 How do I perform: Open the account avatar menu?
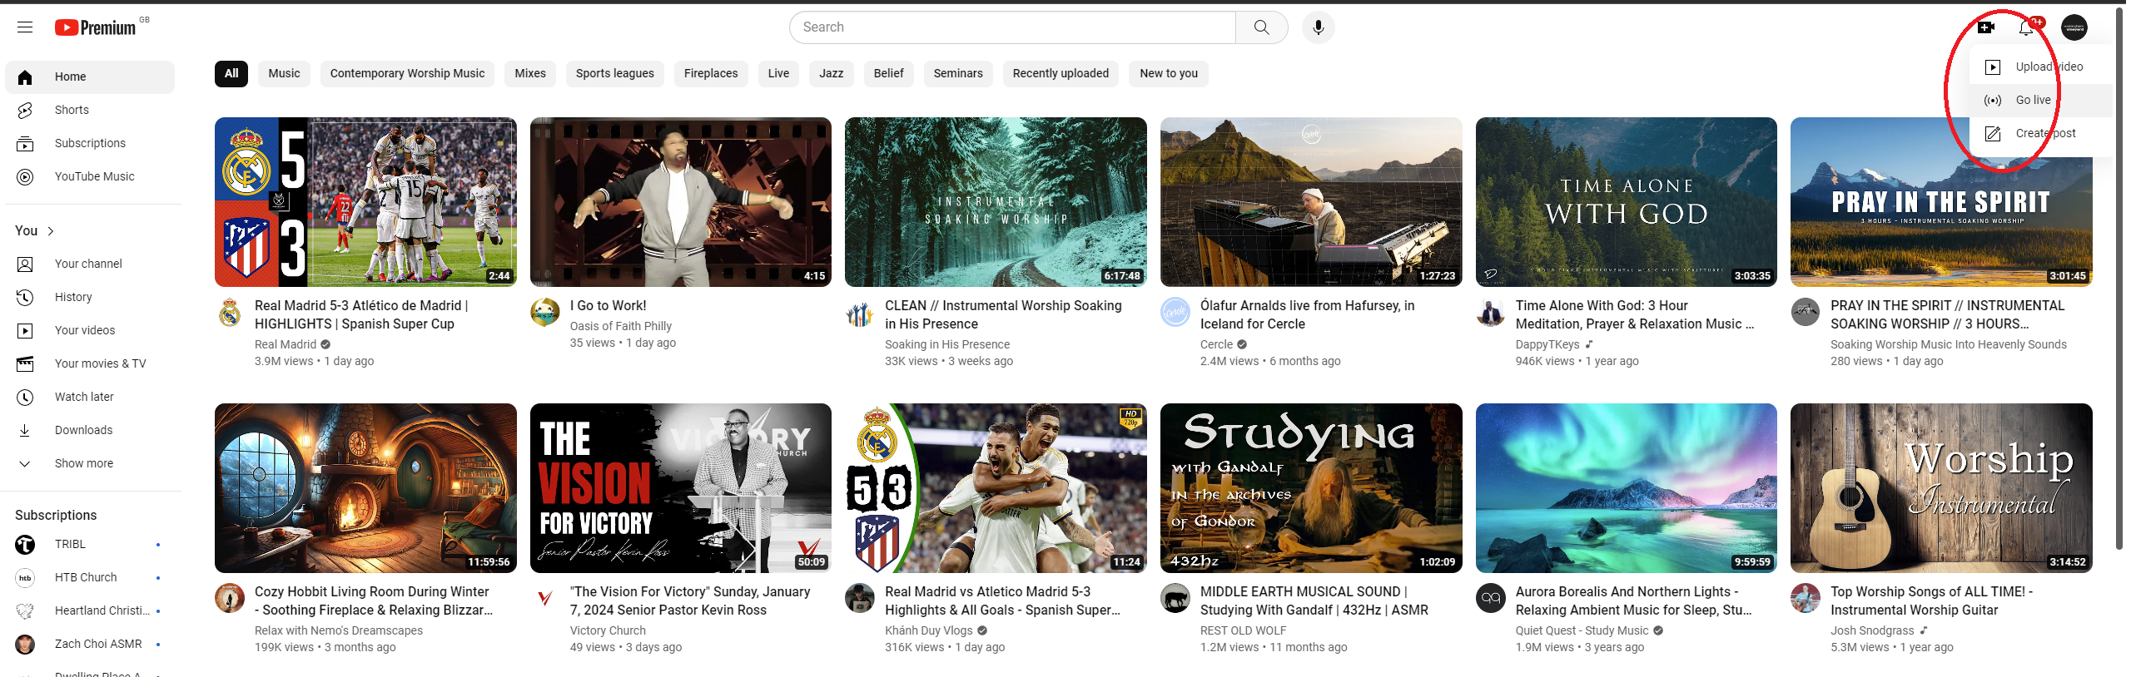click(2074, 27)
